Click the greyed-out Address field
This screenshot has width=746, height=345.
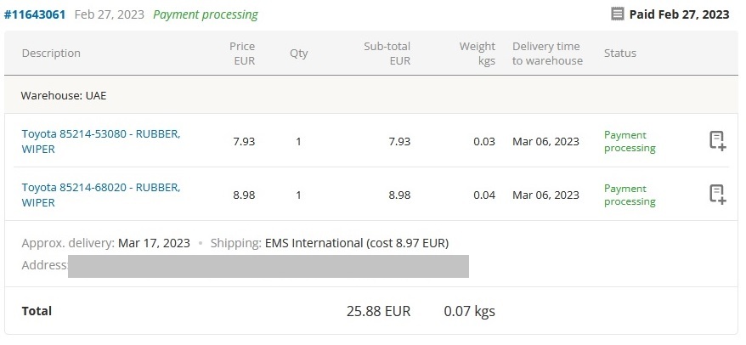click(268, 266)
